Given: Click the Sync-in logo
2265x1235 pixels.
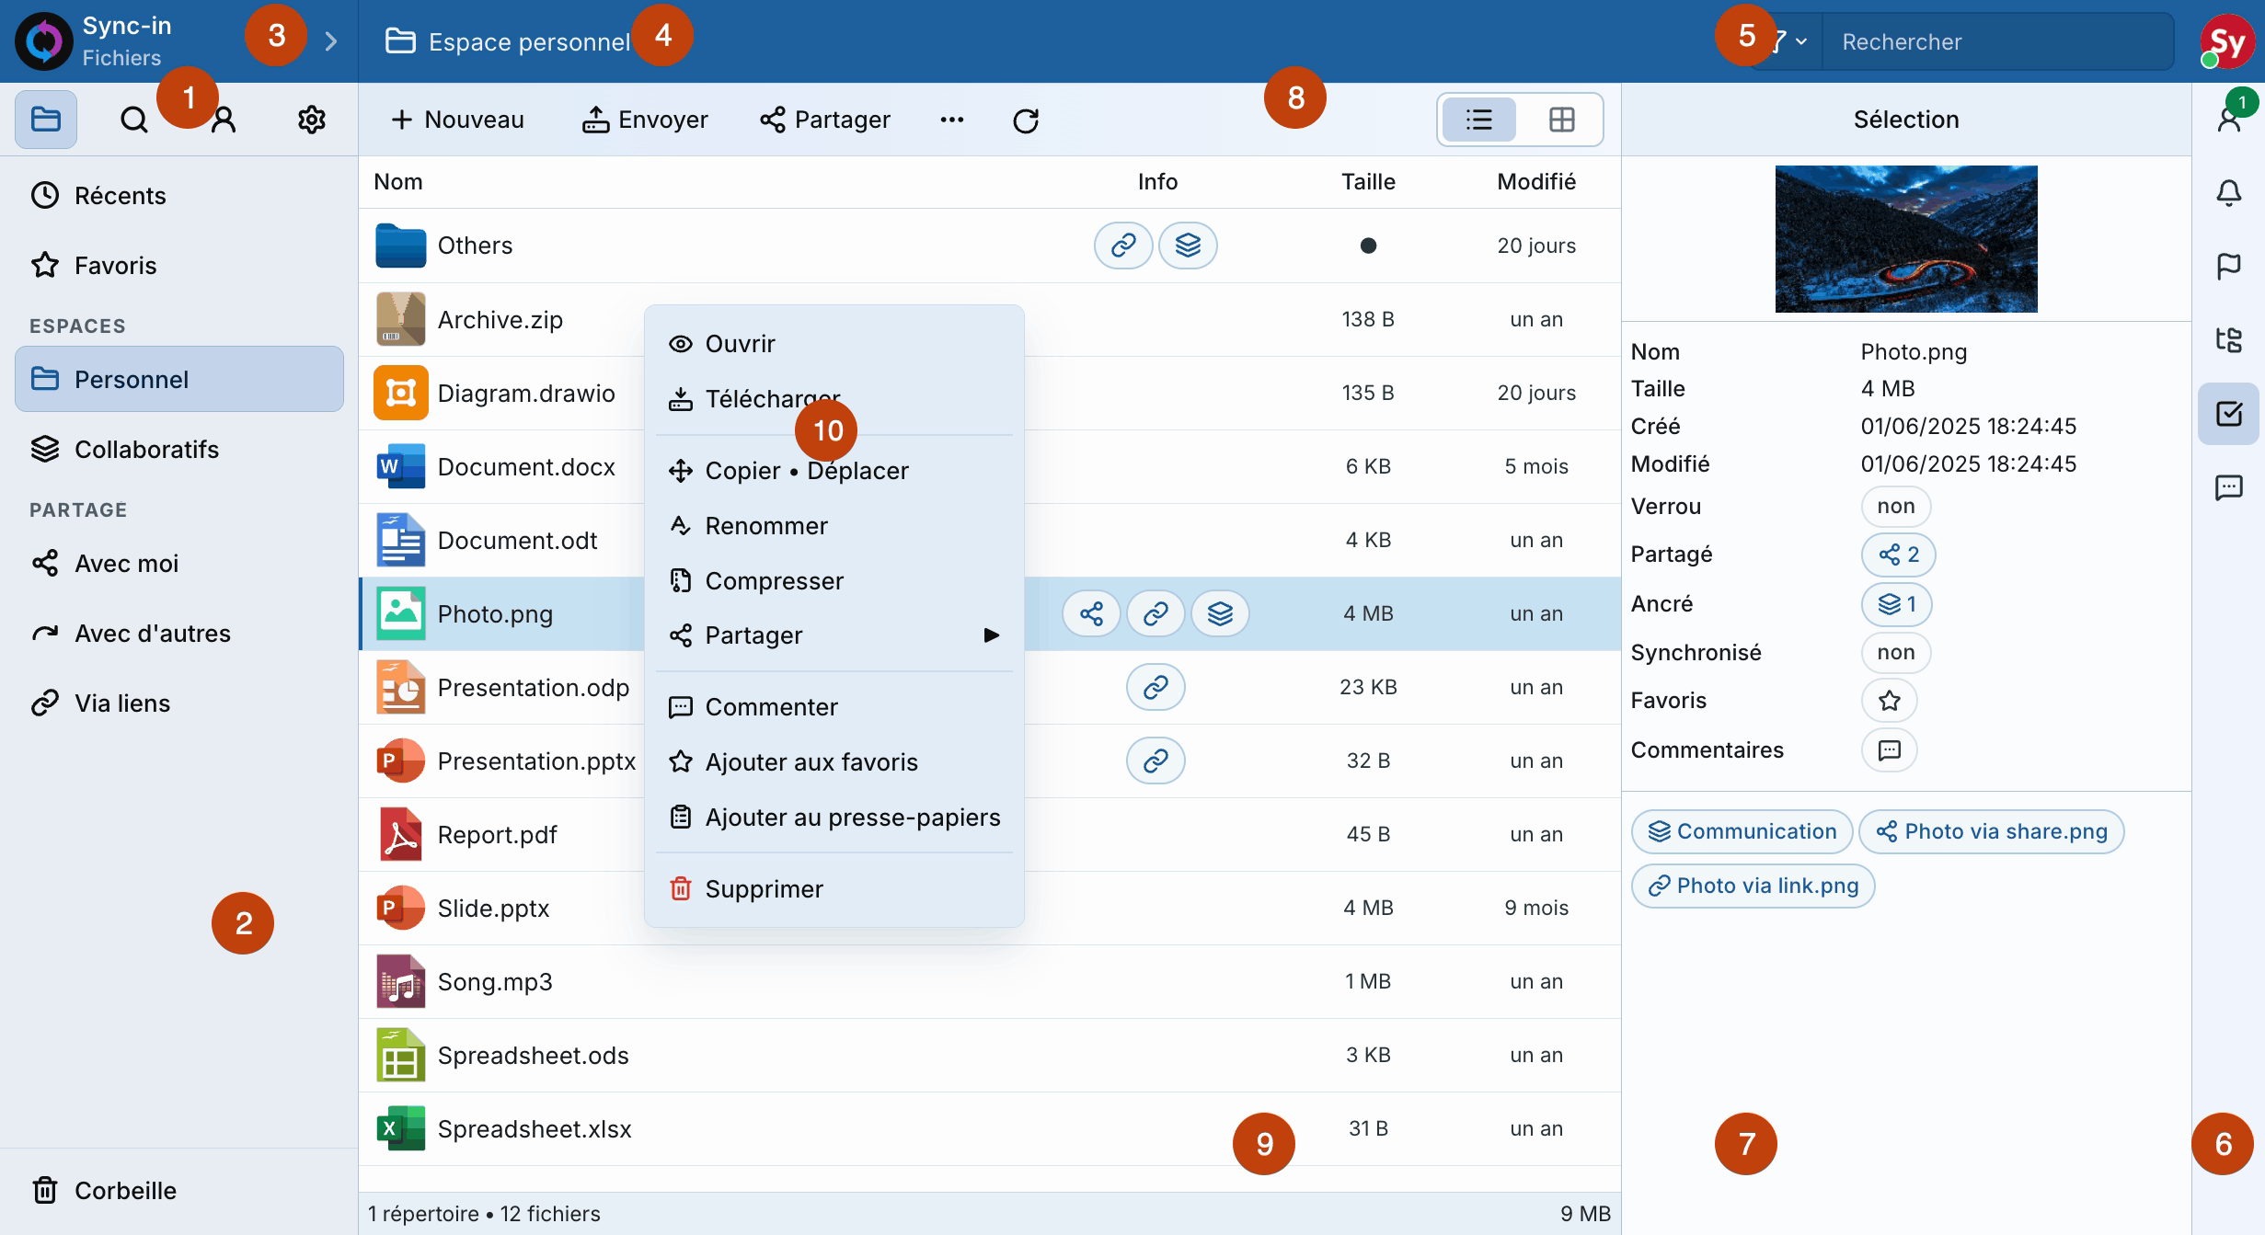Looking at the screenshot, I should (x=43, y=41).
